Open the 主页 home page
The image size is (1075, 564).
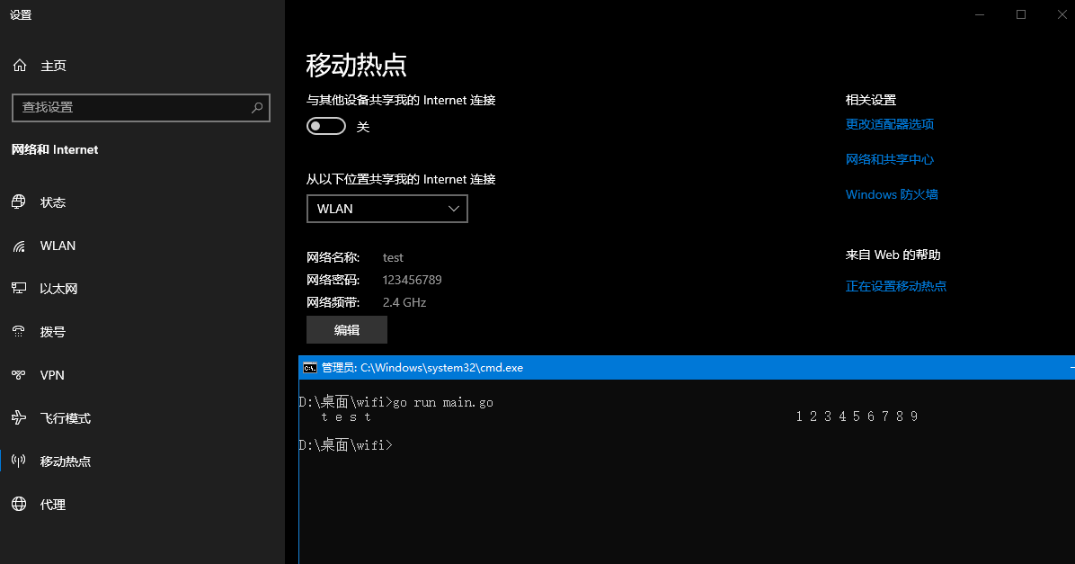53,66
